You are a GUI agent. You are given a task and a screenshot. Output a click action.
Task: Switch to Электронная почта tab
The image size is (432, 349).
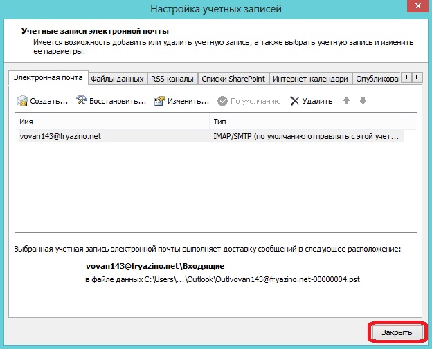click(x=48, y=78)
